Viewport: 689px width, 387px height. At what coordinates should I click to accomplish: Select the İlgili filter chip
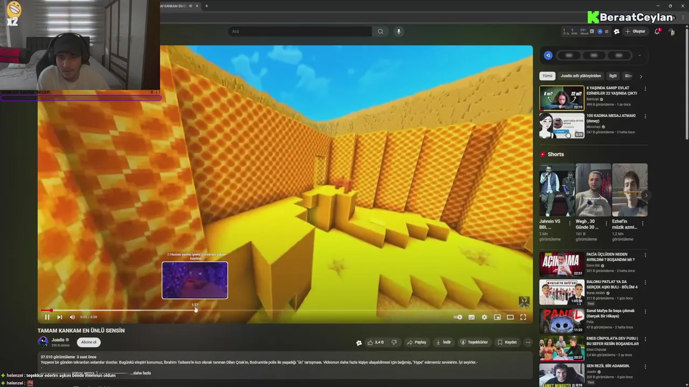[613, 76]
